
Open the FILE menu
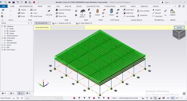coord(4,6)
